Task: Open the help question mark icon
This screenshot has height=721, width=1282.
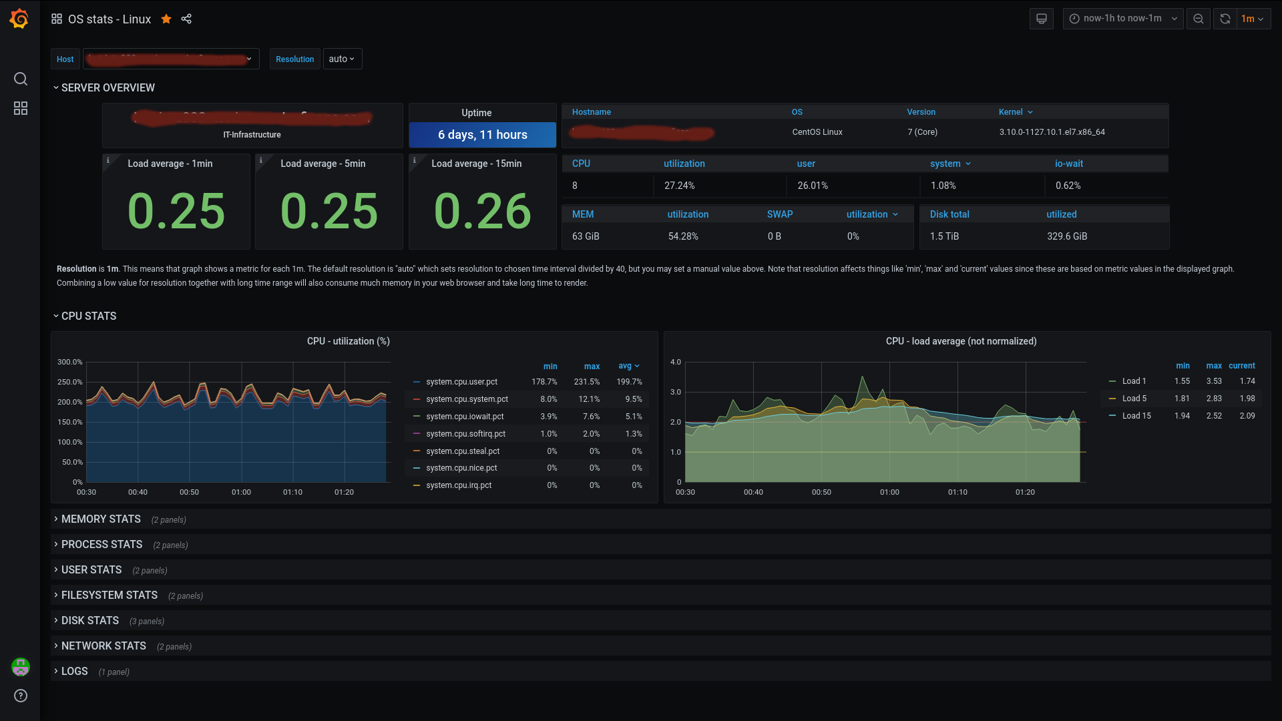Action: (x=21, y=696)
